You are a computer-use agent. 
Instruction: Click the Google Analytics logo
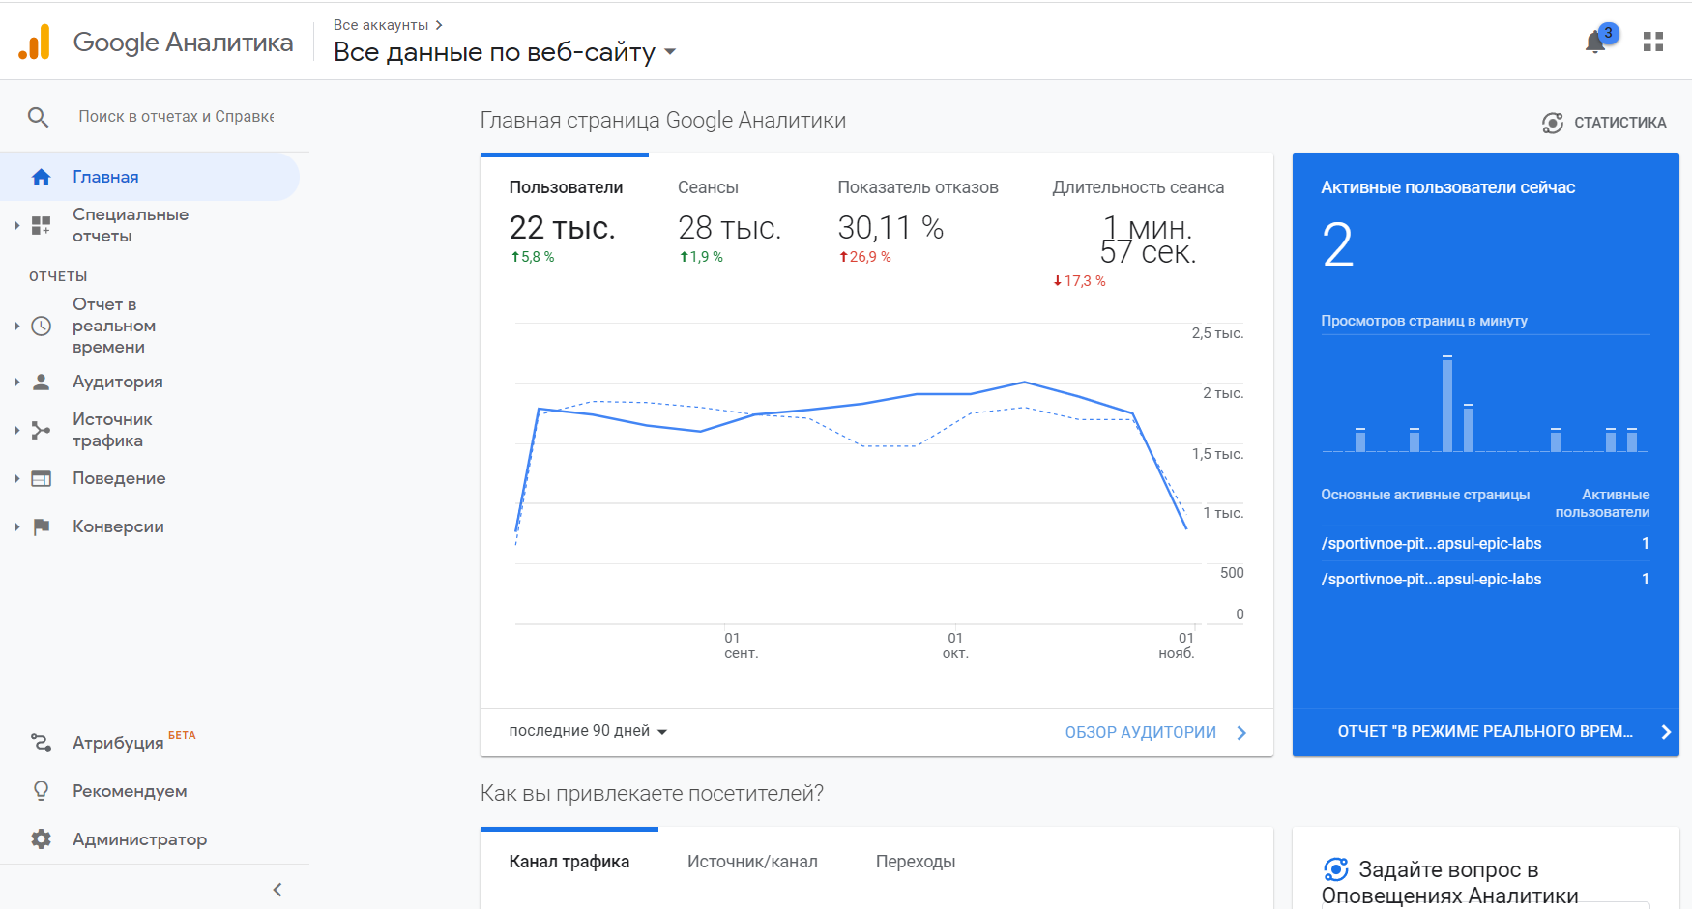(x=35, y=43)
